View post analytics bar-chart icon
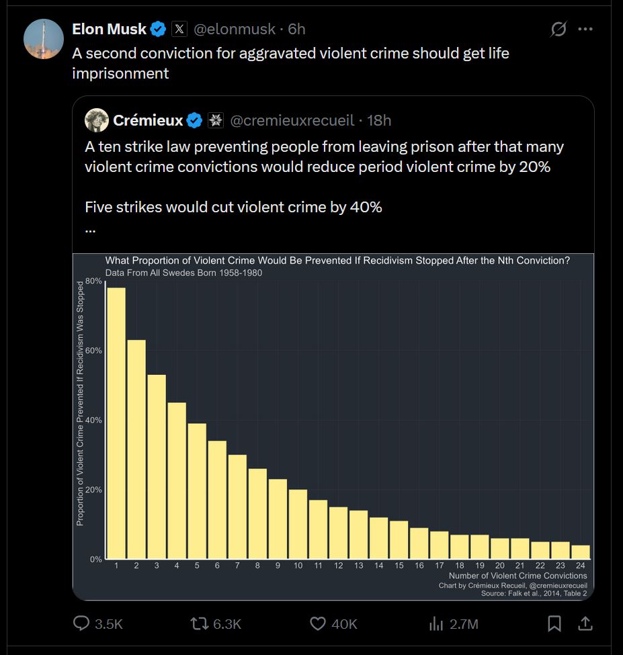 [x=435, y=623]
